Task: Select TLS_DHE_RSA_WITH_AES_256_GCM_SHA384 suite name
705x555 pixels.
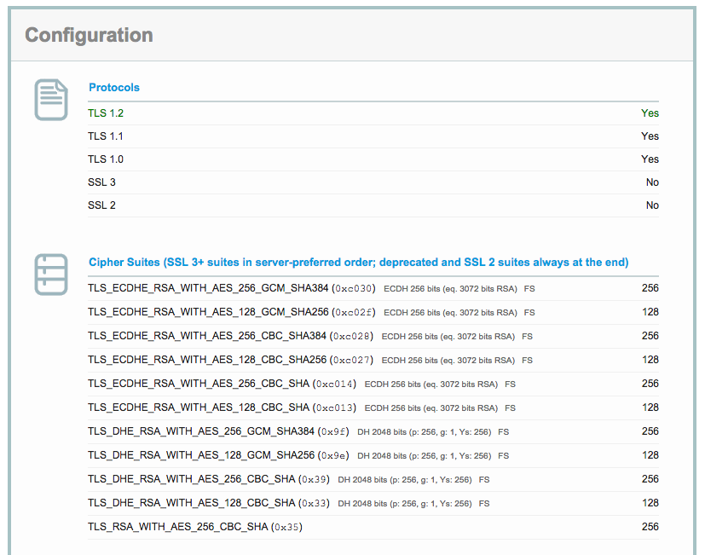Action: [201, 431]
